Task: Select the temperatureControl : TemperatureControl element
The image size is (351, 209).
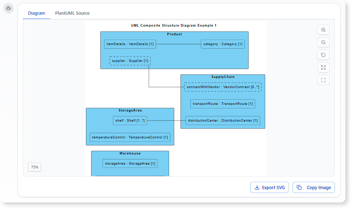Action: [130, 137]
